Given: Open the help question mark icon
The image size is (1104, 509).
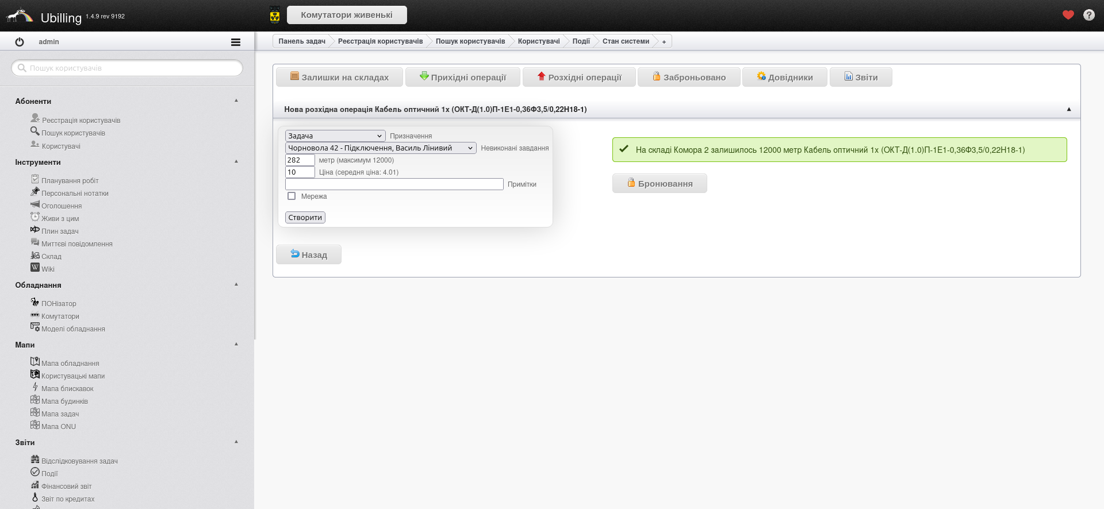Looking at the screenshot, I should [x=1088, y=15].
